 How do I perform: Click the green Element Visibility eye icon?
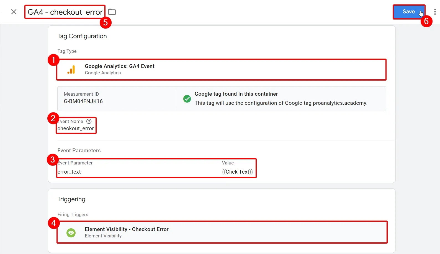(x=71, y=233)
